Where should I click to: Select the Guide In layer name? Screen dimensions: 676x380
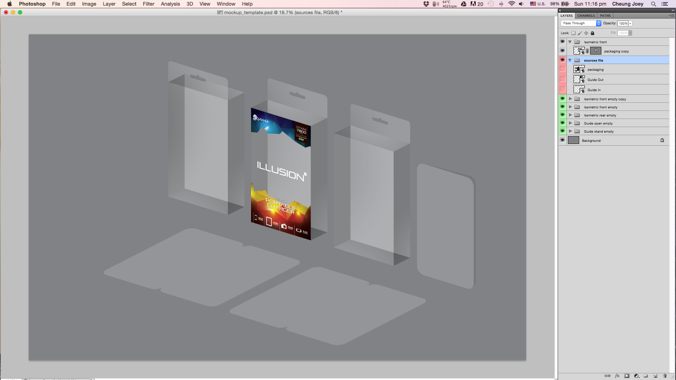click(x=594, y=90)
